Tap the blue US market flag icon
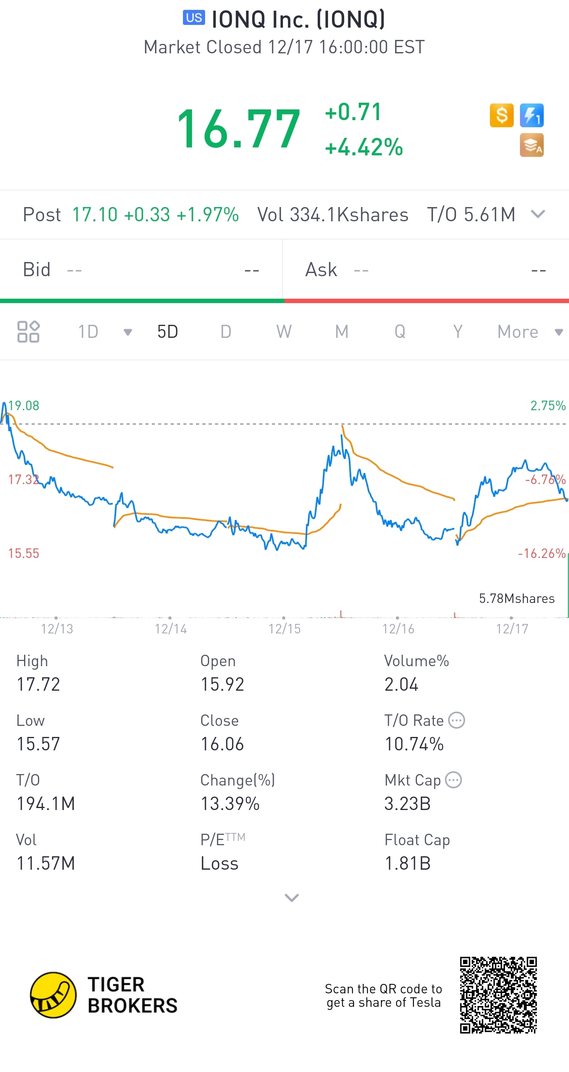This screenshot has width=569, height=1072. (194, 17)
